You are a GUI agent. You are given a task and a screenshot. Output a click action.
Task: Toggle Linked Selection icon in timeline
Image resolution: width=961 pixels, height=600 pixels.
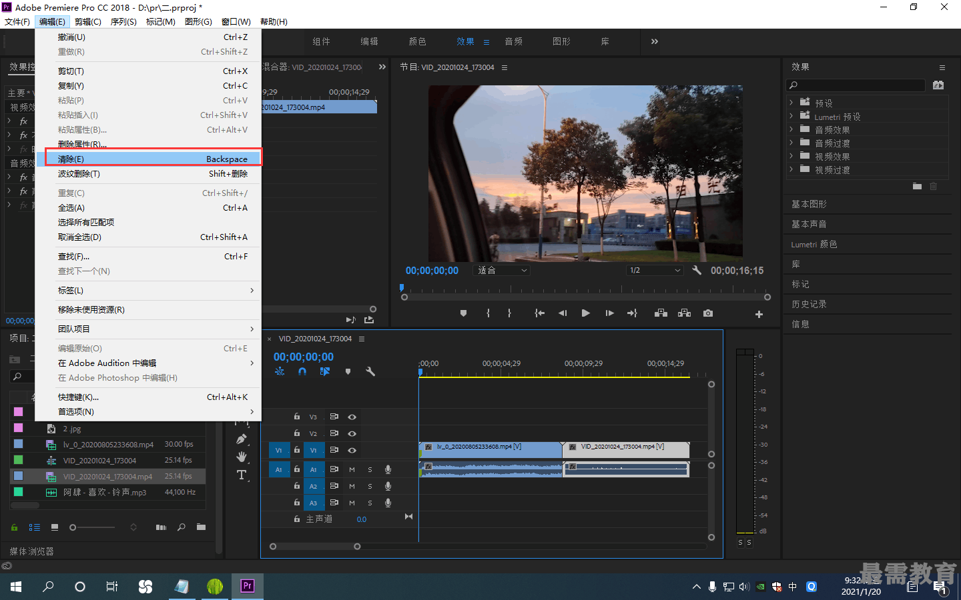(325, 371)
